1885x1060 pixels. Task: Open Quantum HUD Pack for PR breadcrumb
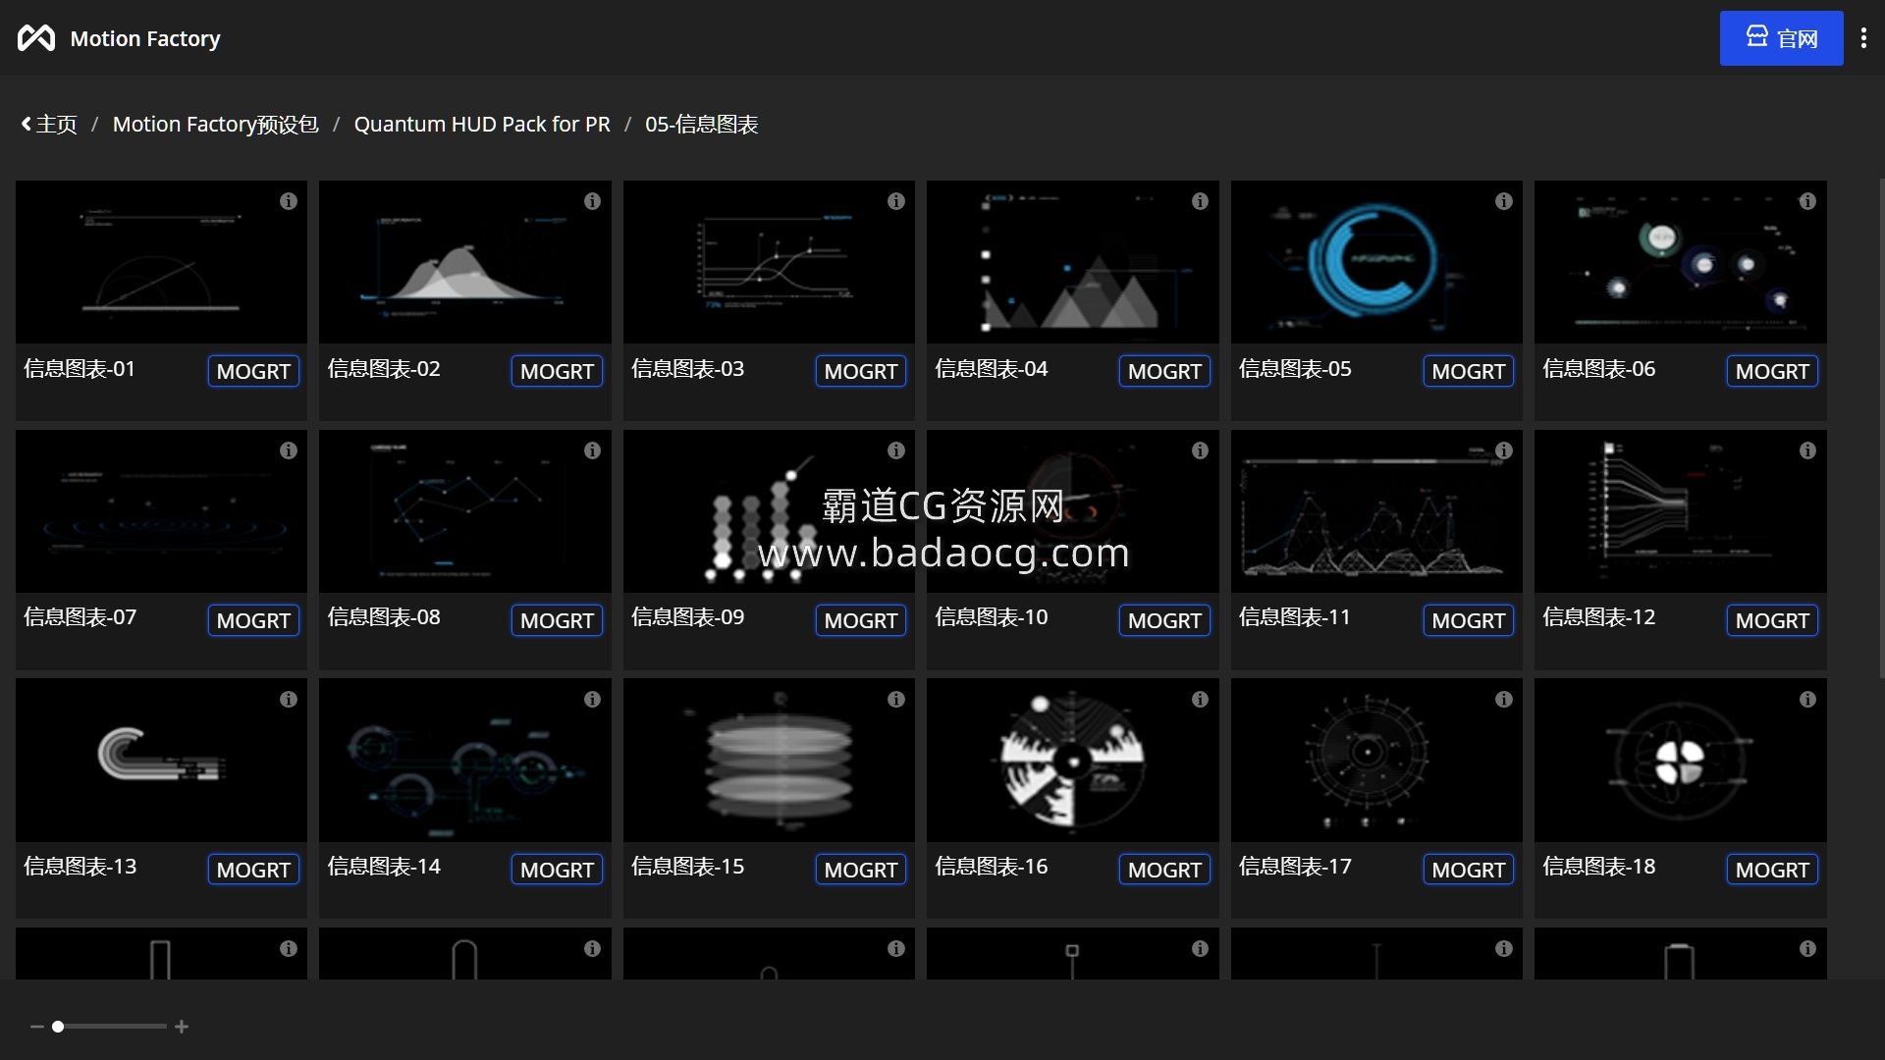[x=482, y=125]
